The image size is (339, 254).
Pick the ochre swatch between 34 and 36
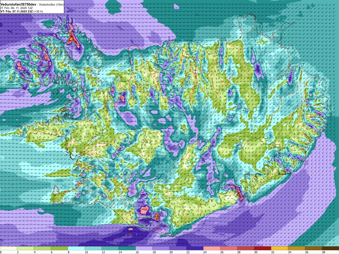pos(297,248)
